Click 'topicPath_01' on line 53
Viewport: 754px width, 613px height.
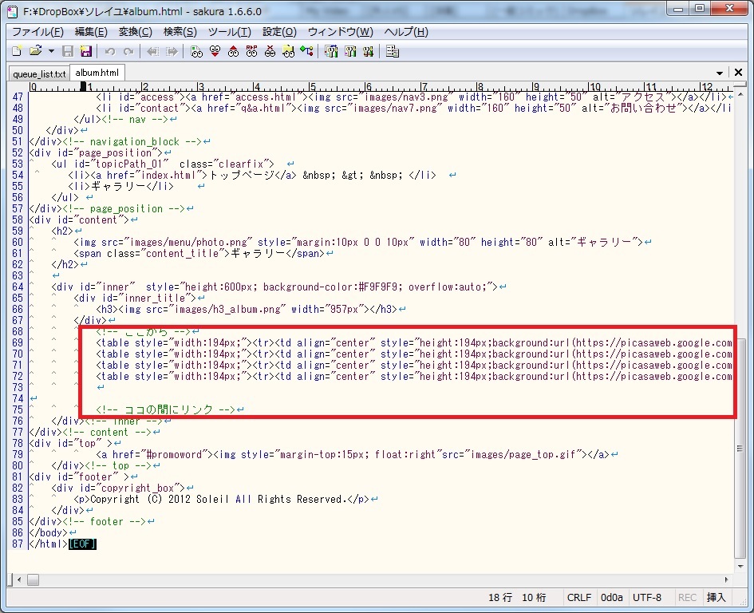coord(130,164)
